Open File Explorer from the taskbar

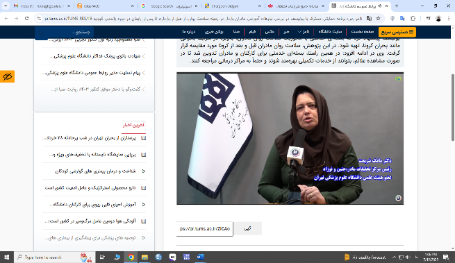pos(144,257)
